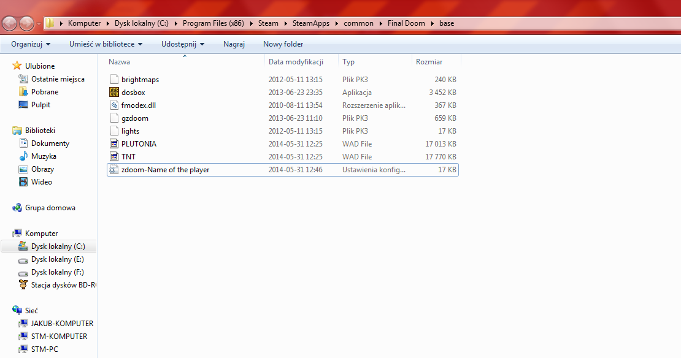The height and width of the screenshot is (358, 681).
Task: Click 'fmodex.dll' file name
Action: coord(139,105)
